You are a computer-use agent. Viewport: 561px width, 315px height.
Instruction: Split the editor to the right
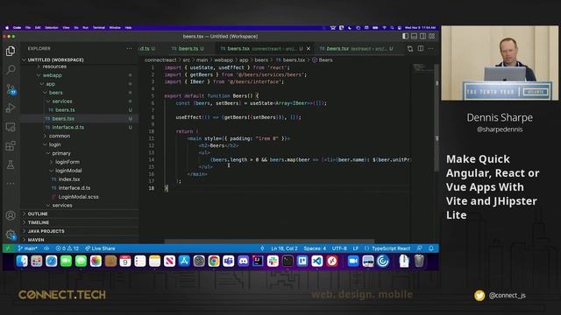click(x=421, y=48)
